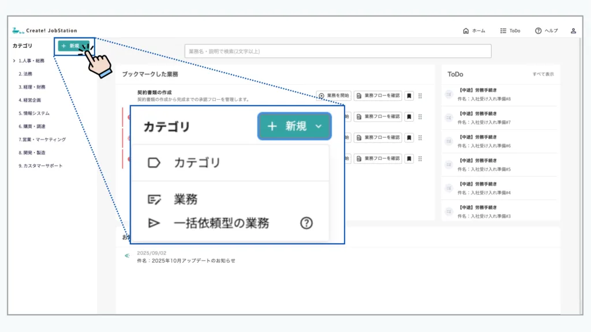The height and width of the screenshot is (332, 591).
Task: Click drag handle on 契約書類の作成 row
Action: coord(420,96)
